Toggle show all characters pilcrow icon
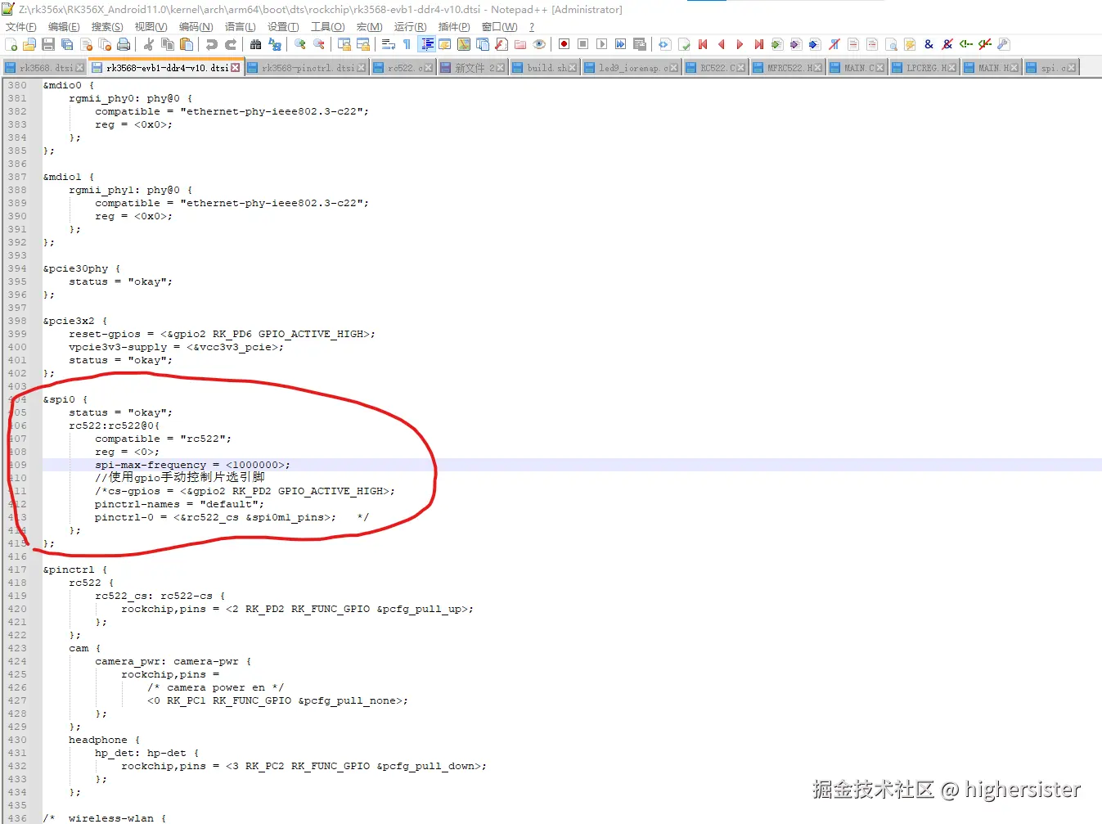This screenshot has width=1102, height=824. click(407, 44)
